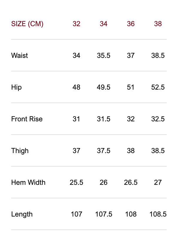This screenshot has width=182, height=238.
Task: Select the Thigh row label
Action: click(20, 151)
